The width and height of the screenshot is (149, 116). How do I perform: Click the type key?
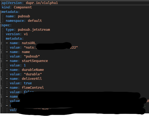11,30
